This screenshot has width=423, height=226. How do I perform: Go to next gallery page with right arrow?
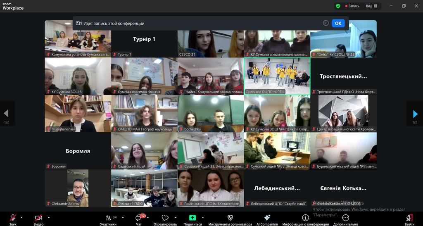point(415,114)
